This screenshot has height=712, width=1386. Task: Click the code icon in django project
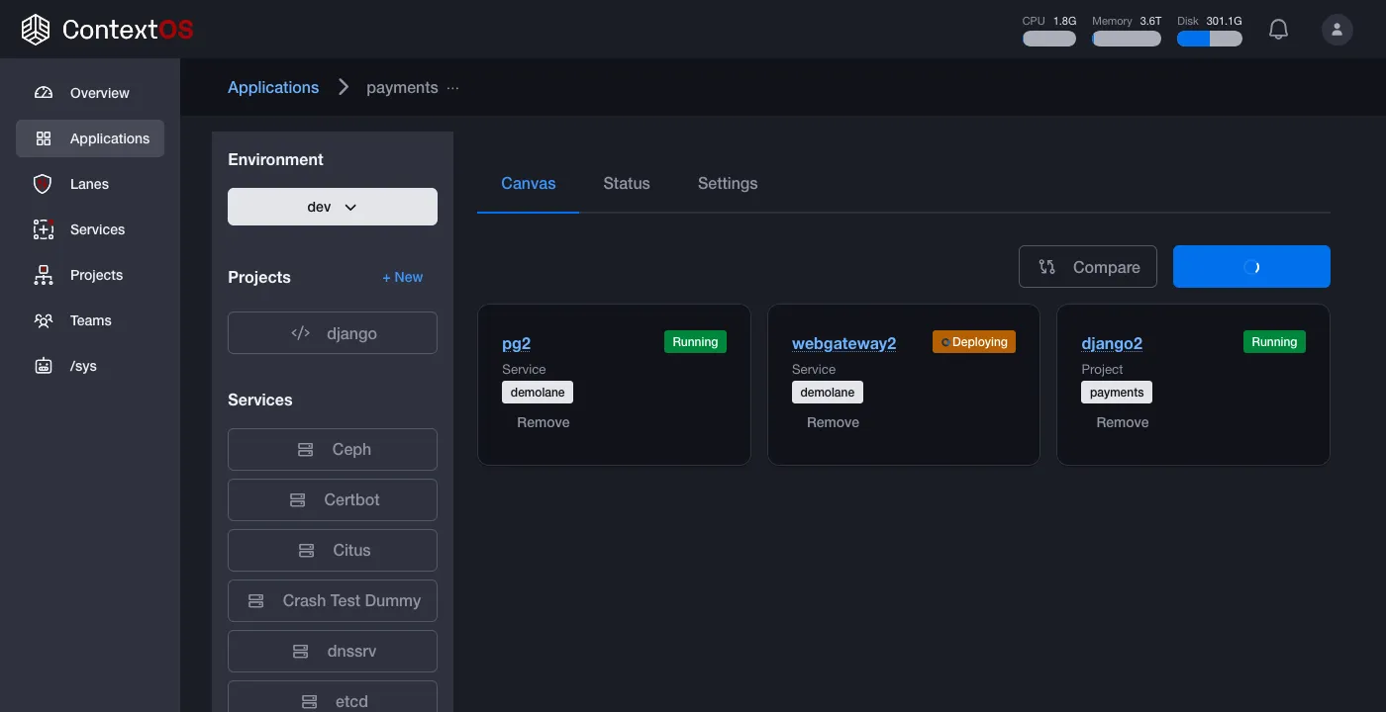point(300,333)
